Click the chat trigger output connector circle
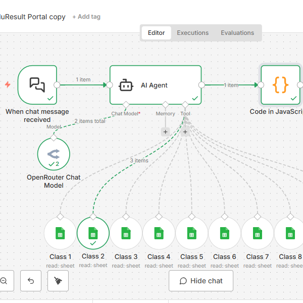Image resolution: width=303 pixels, height=303 pixels. click(57, 85)
